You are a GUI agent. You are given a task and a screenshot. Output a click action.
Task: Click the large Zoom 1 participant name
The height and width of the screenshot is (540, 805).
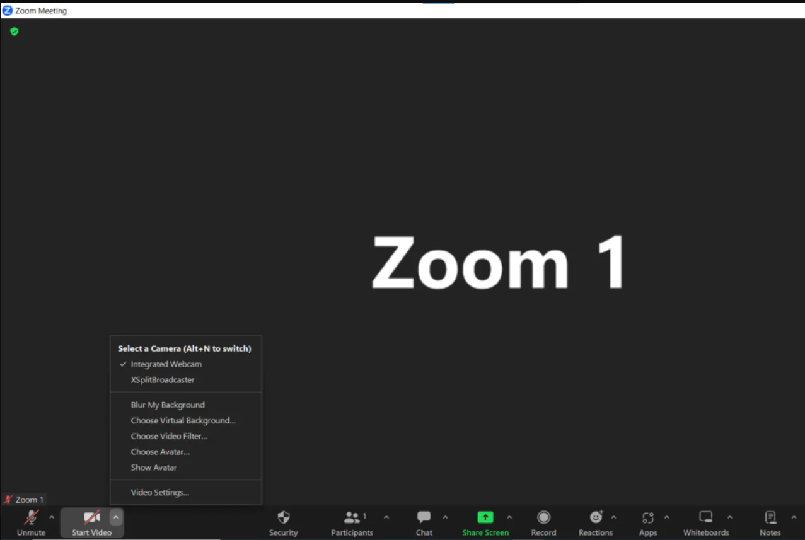[499, 262]
